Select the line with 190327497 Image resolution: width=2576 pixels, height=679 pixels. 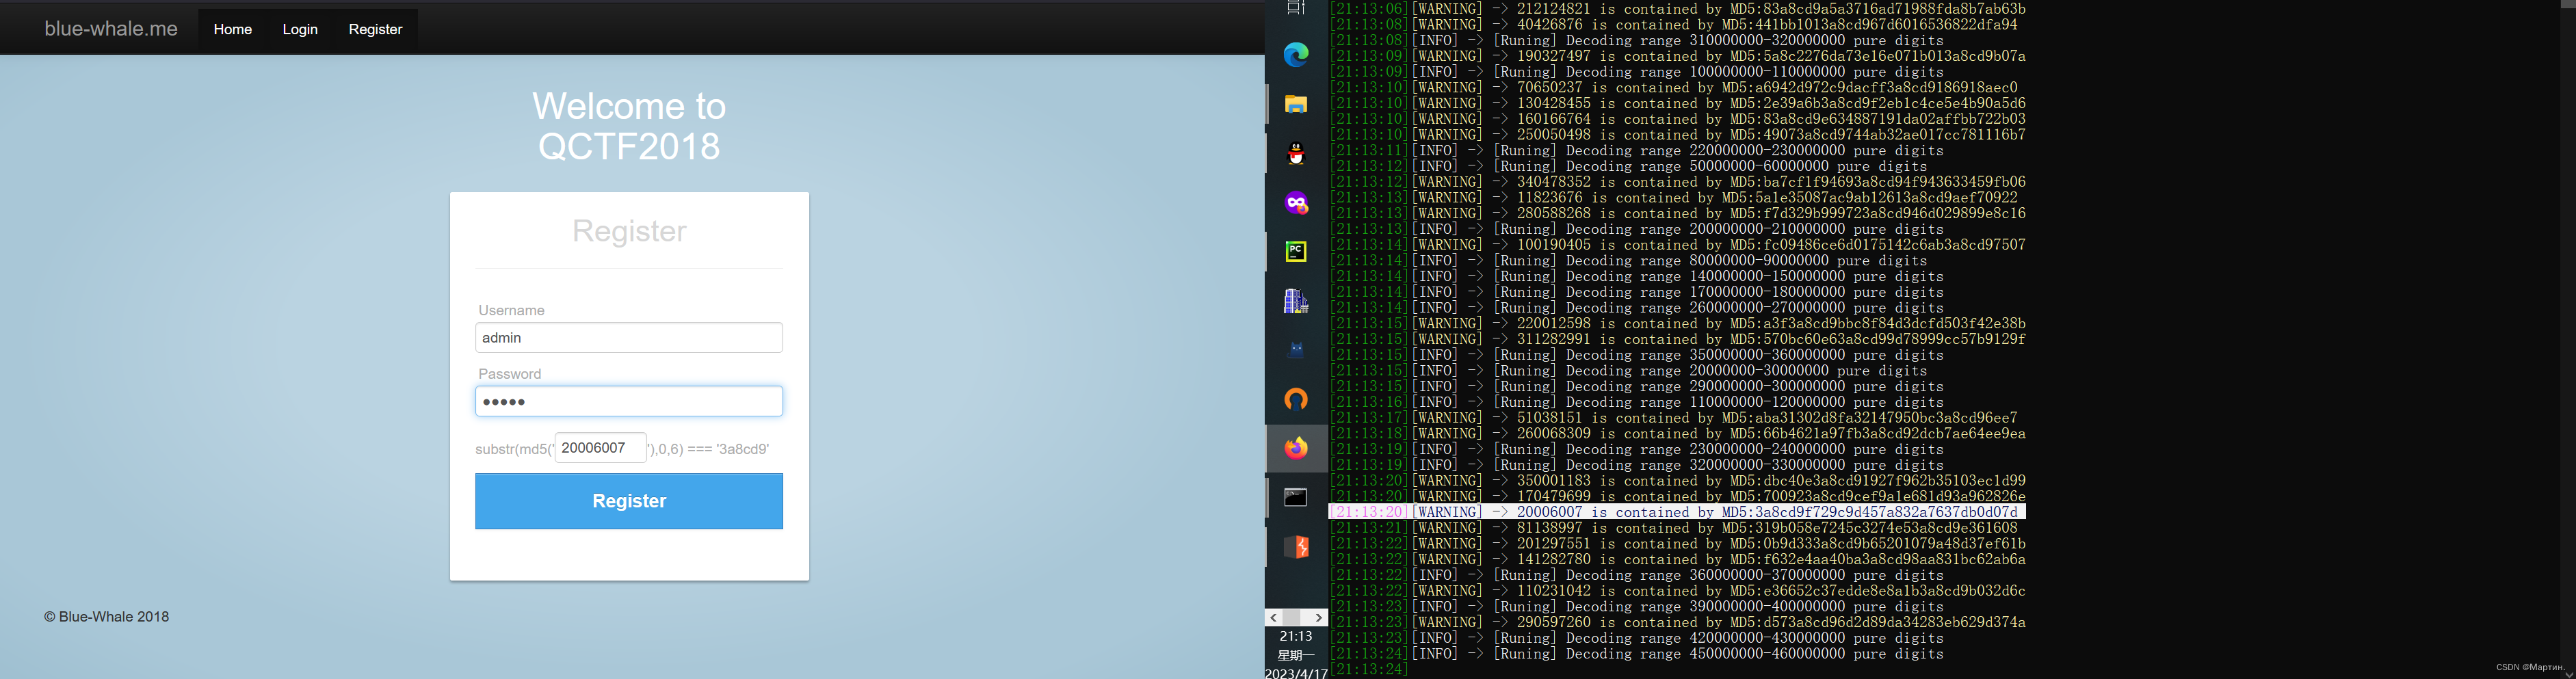point(1677,56)
